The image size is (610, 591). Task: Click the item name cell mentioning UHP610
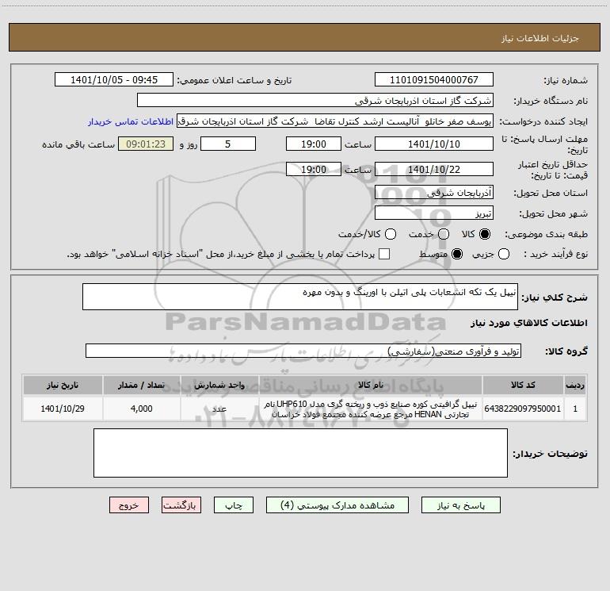[371, 409]
